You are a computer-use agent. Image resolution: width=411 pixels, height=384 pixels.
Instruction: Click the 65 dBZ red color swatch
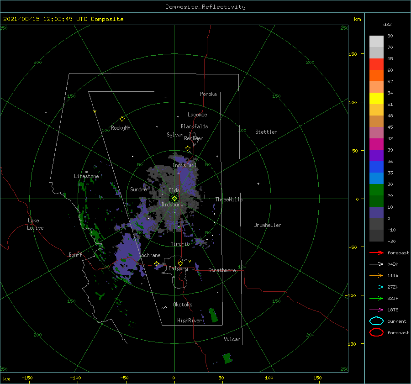tap(376, 64)
